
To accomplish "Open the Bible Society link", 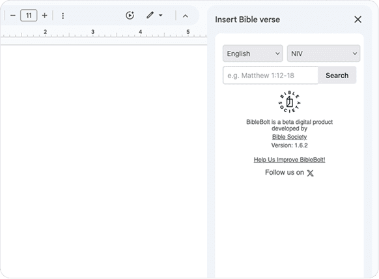I will pyautogui.click(x=289, y=137).
